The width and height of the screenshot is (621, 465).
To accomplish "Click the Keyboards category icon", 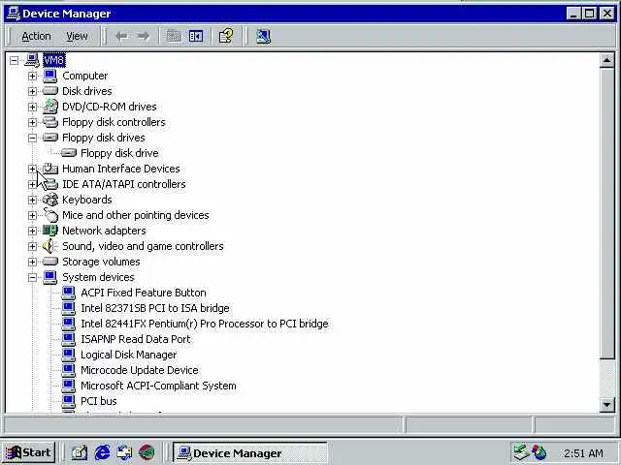I will pyautogui.click(x=50, y=200).
